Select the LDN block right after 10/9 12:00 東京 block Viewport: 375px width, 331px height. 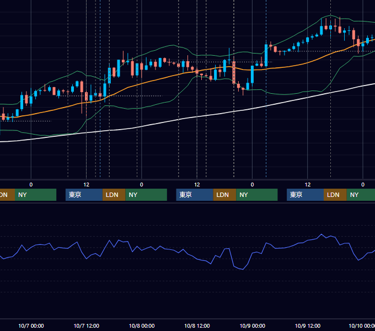(x=335, y=195)
